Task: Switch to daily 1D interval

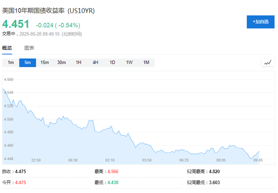Action: click(x=112, y=62)
